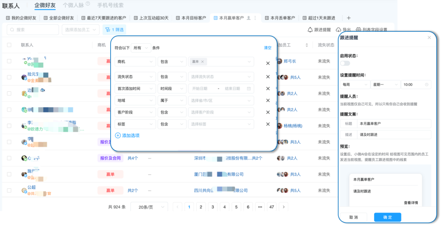Open the 商机 field dropdown in filter
The width and height of the screenshot is (441, 225).
(x=135, y=62)
